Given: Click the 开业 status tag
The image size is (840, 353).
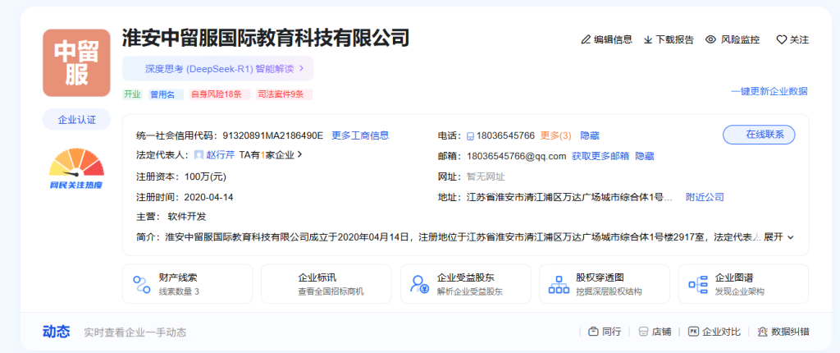Looking at the screenshot, I should pyautogui.click(x=132, y=94).
